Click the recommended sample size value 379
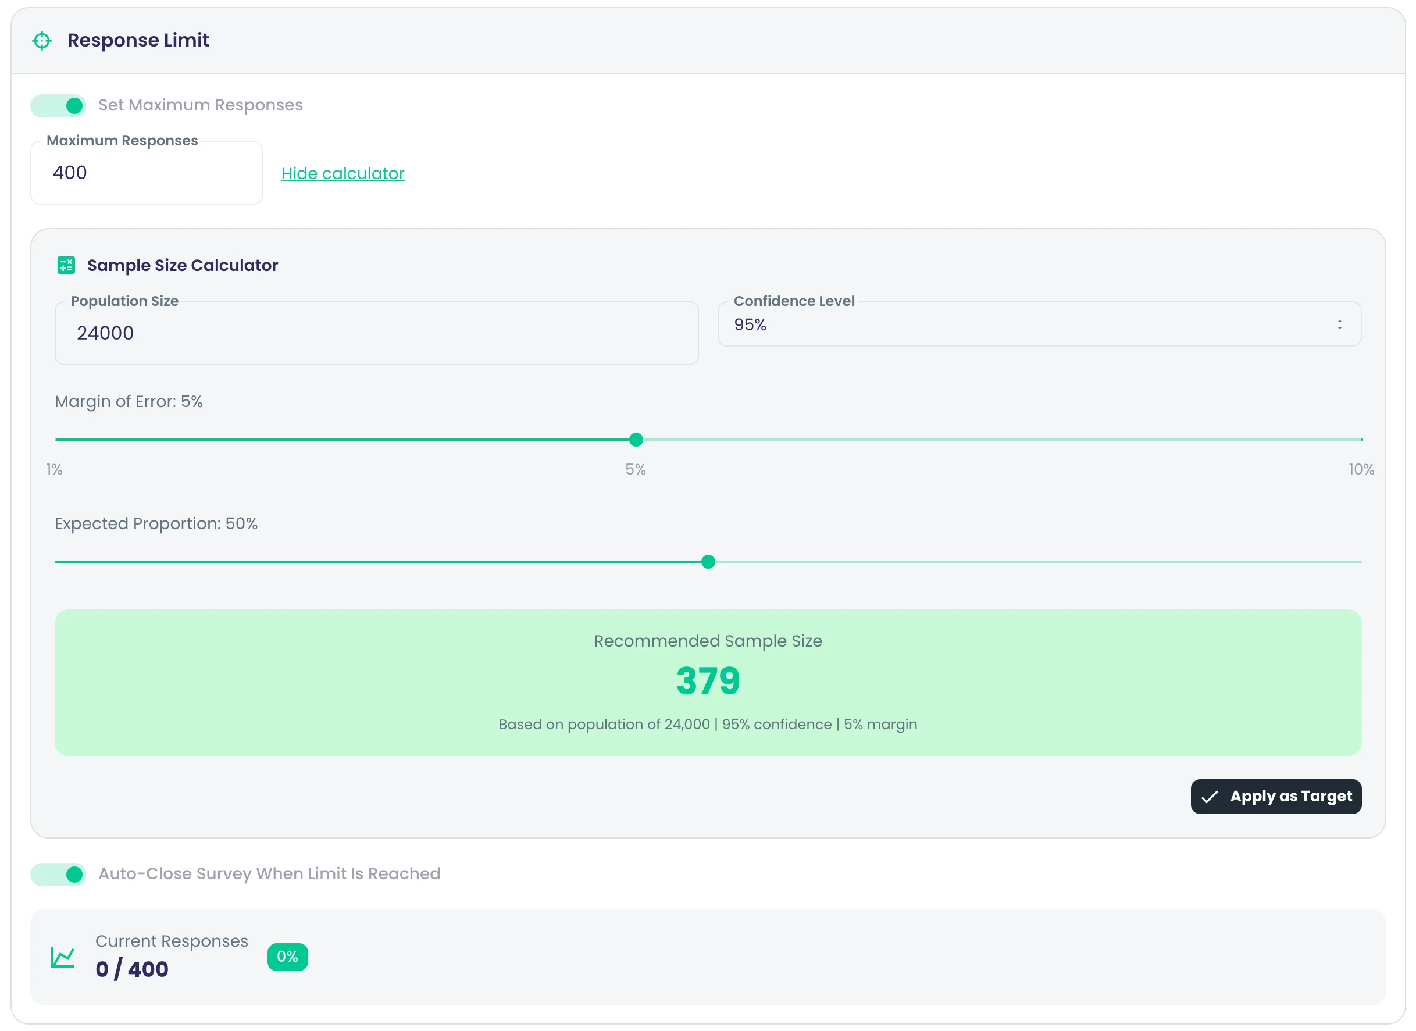Viewport: 1416px width, 1031px height. [708, 681]
